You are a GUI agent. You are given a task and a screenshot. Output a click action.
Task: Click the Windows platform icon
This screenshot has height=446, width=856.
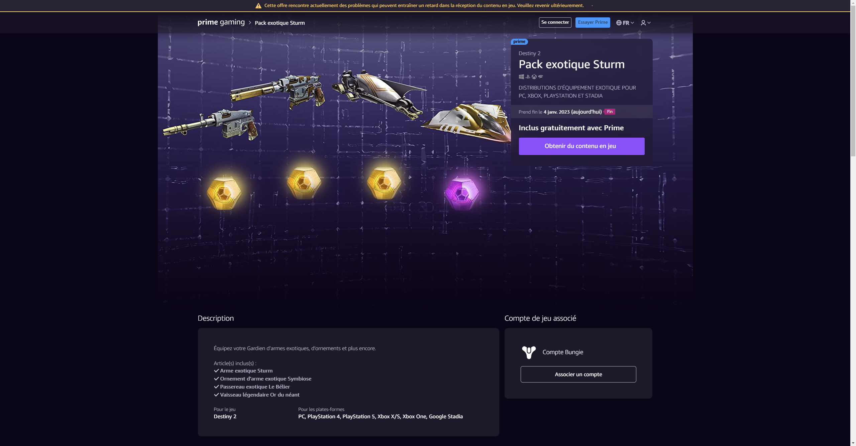click(521, 77)
